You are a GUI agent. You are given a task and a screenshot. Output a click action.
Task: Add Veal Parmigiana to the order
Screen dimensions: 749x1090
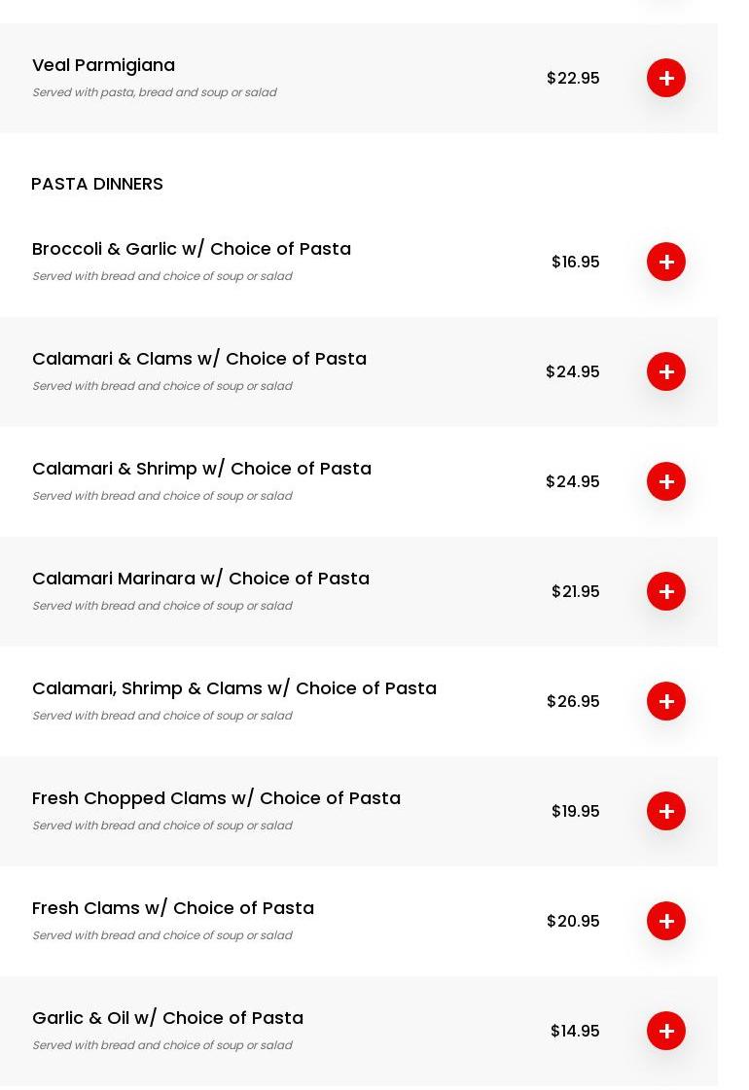tap(666, 78)
